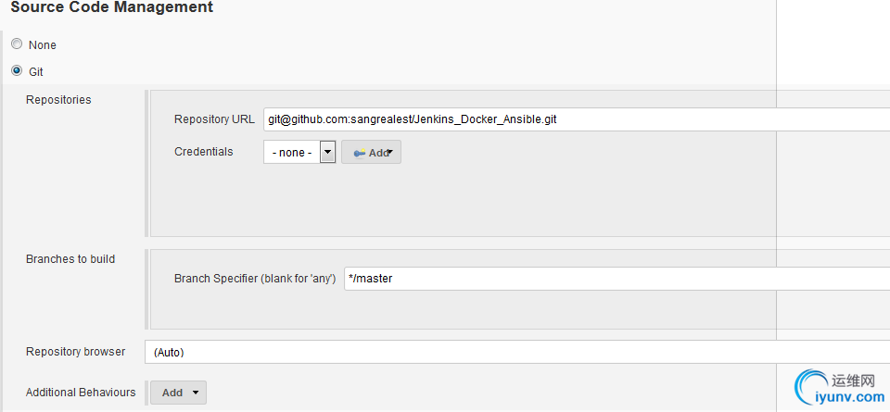Viewport: 890px width, 412px height.
Task: Select the None radio button
Action: click(17, 44)
